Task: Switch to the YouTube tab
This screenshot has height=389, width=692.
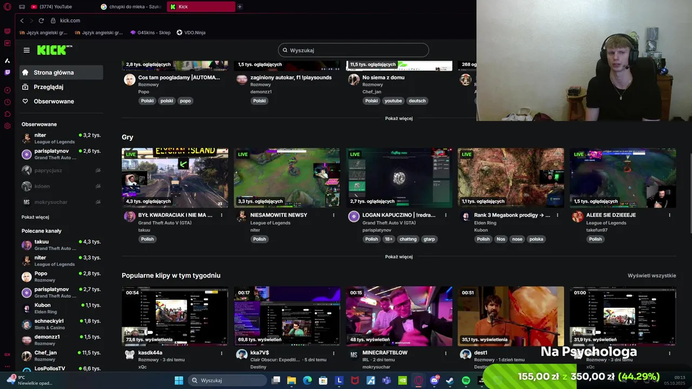Action: (62, 6)
